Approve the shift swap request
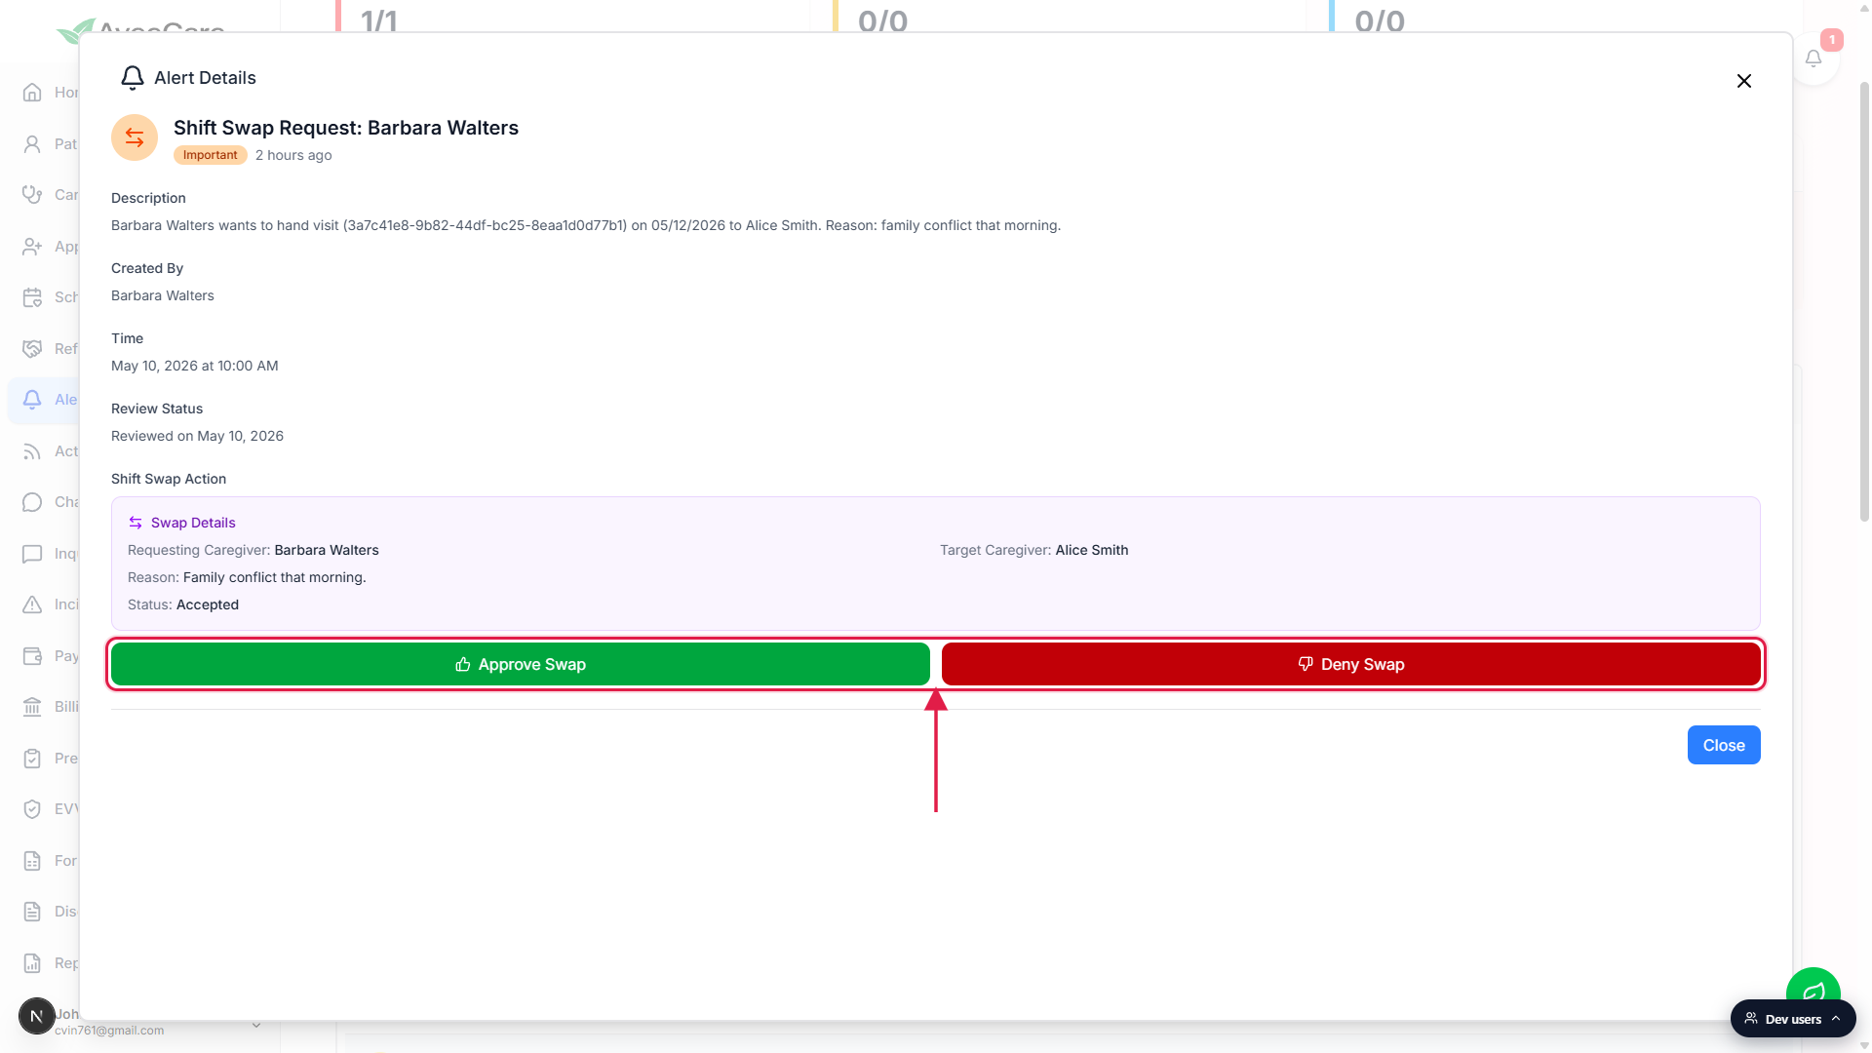 click(x=520, y=664)
